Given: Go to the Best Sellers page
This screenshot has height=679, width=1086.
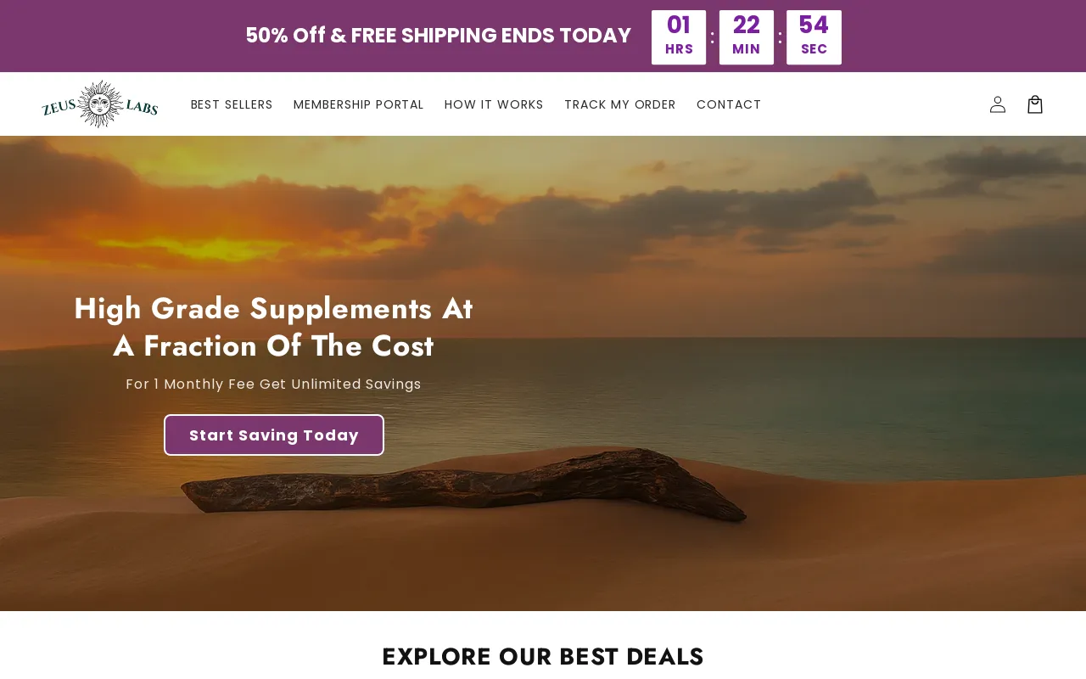Looking at the screenshot, I should click(232, 104).
